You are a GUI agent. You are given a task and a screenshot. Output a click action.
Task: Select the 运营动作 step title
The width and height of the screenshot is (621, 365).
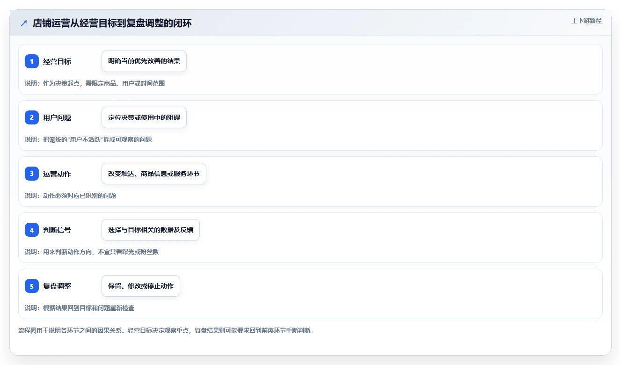57,174
